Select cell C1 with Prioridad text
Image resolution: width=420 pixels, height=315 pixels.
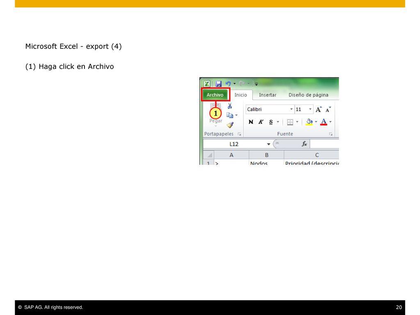(x=312, y=162)
